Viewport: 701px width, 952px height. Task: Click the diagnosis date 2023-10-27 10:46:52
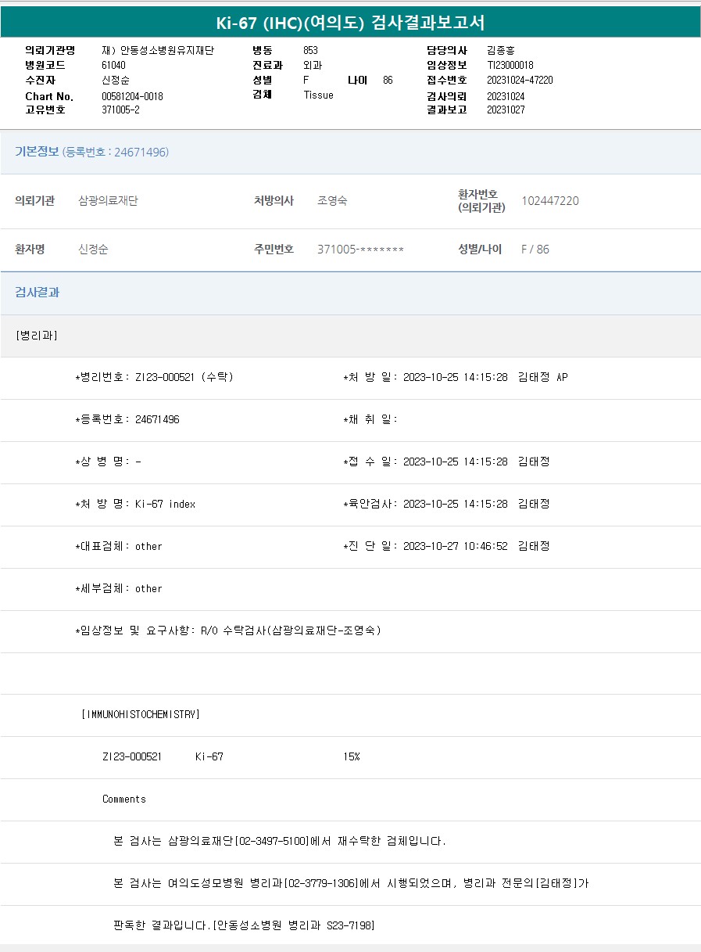455,546
